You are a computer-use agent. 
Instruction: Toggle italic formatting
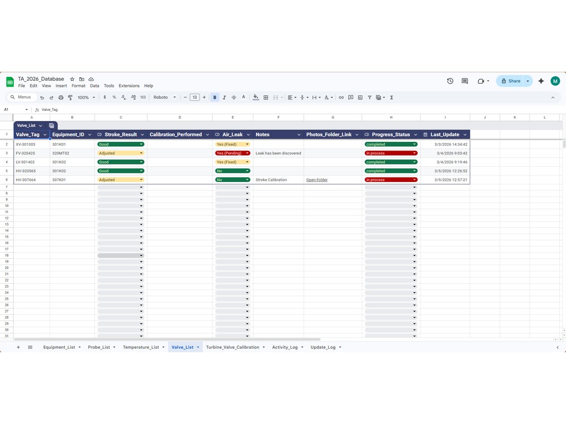click(224, 97)
